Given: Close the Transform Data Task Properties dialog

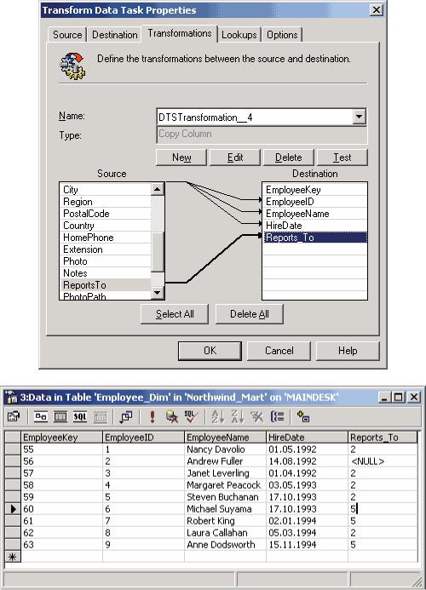Looking at the screenshot, I should click(377, 9).
